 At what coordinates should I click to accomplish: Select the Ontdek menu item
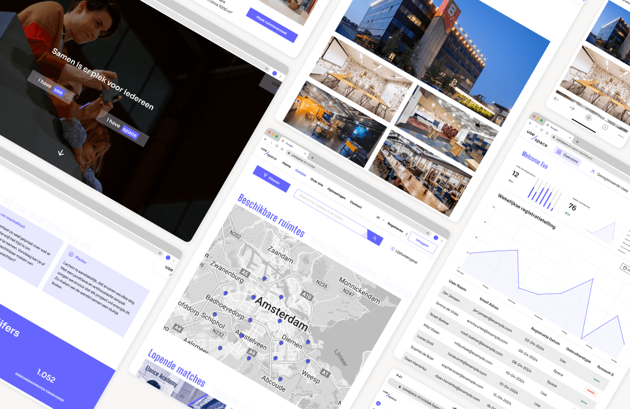coord(300,172)
